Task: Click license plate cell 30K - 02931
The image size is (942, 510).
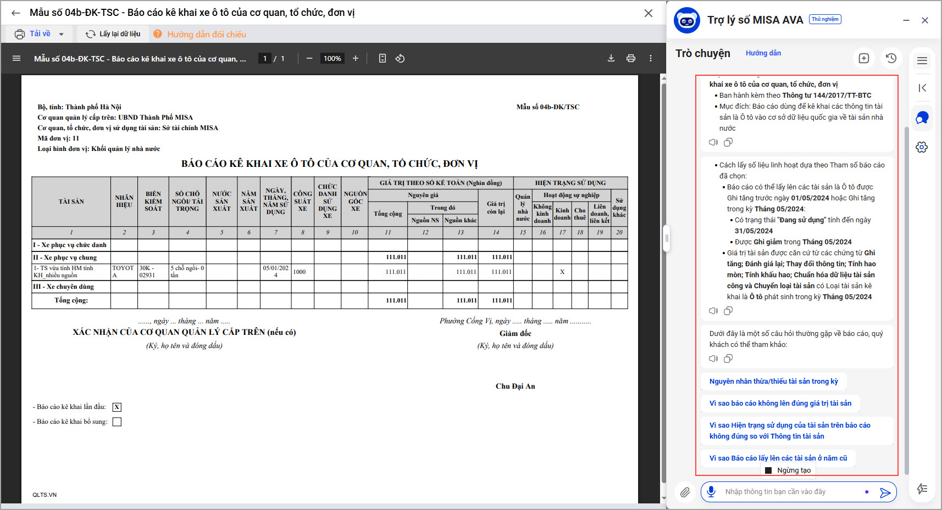Action: click(x=153, y=272)
